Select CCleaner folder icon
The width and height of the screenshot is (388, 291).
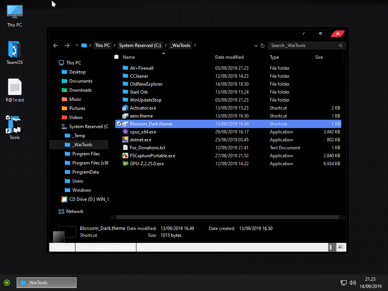pos(125,76)
